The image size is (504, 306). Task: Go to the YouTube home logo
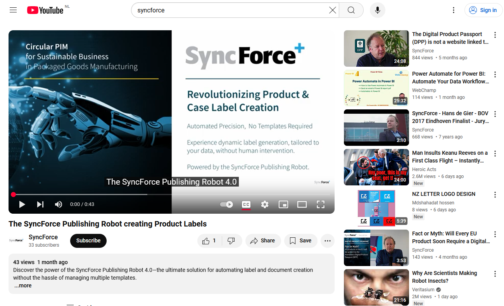click(45, 10)
